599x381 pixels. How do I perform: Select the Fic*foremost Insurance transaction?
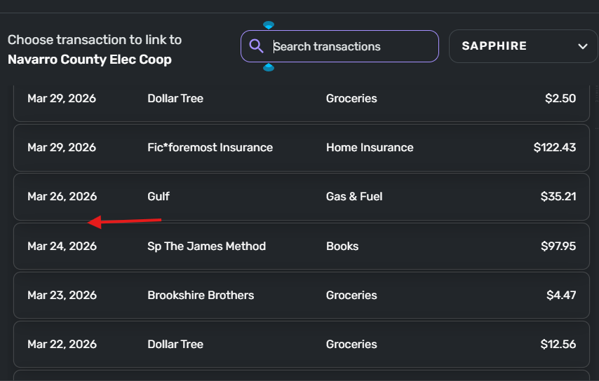click(301, 148)
